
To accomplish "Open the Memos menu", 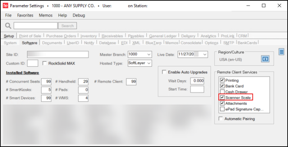I will (x=46, y=16).
